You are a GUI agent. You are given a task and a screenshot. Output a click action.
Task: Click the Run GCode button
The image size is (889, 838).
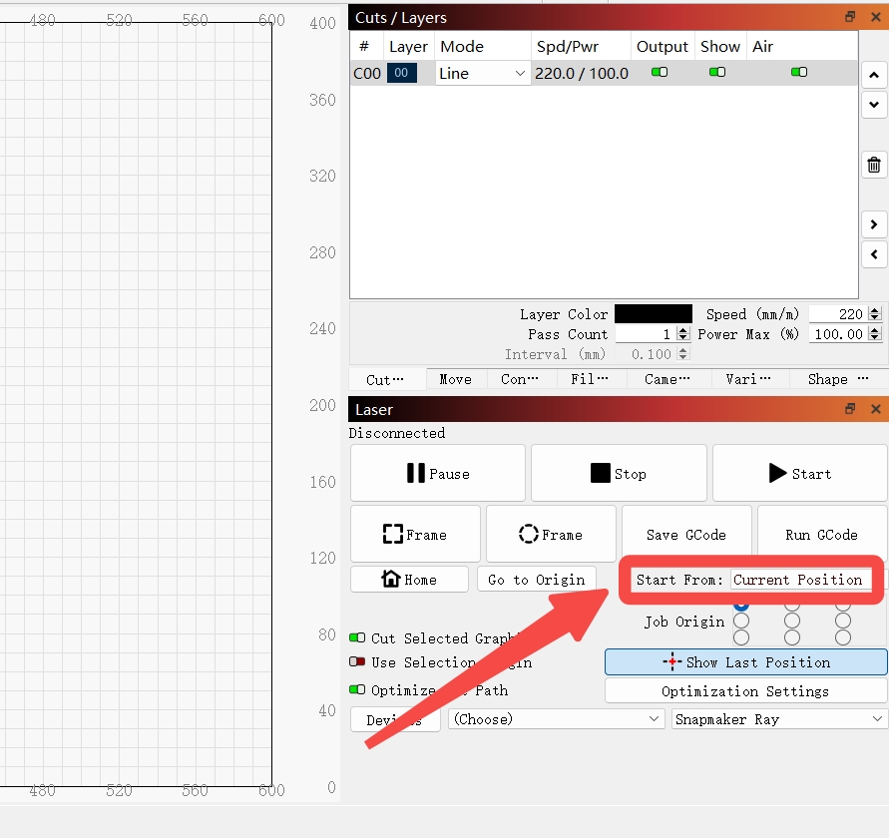click(x=821, y=534)
